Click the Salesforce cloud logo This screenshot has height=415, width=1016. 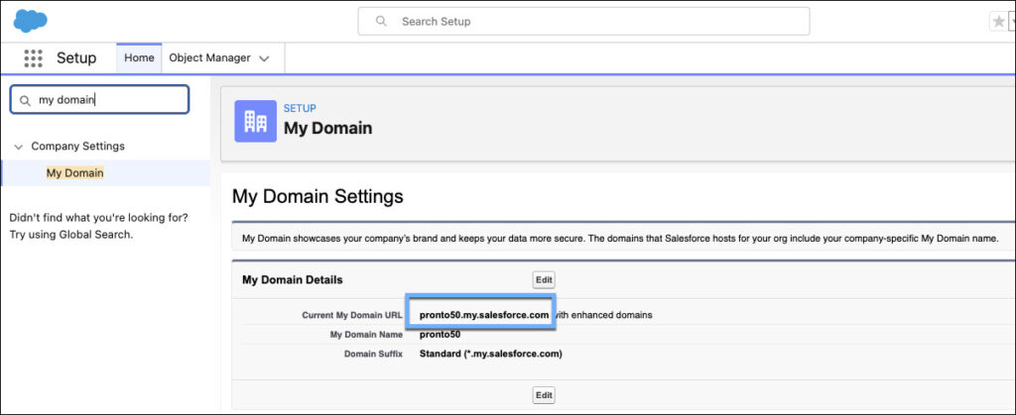coord(31,20)
